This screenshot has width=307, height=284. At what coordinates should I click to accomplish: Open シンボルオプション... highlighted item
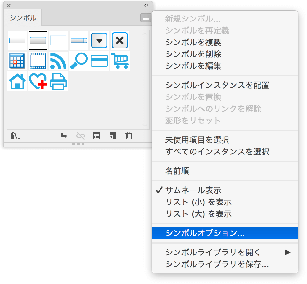pyautogui.click(x=225, y=233)
